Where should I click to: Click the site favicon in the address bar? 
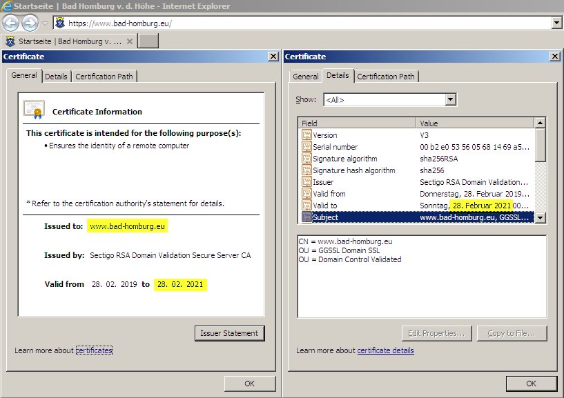point(60,23)
